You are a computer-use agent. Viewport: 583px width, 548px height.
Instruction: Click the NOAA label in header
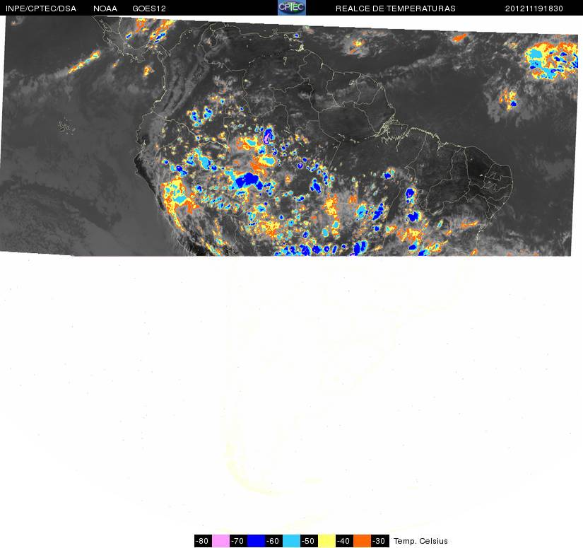(105, 8)
